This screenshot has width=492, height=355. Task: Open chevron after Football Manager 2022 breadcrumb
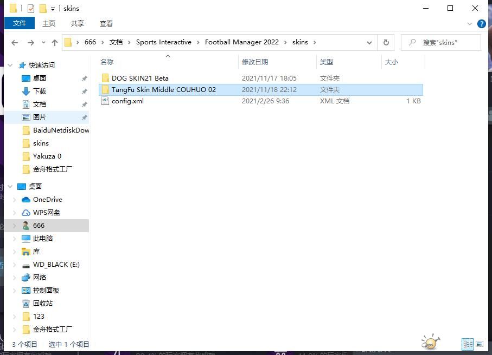285,43
